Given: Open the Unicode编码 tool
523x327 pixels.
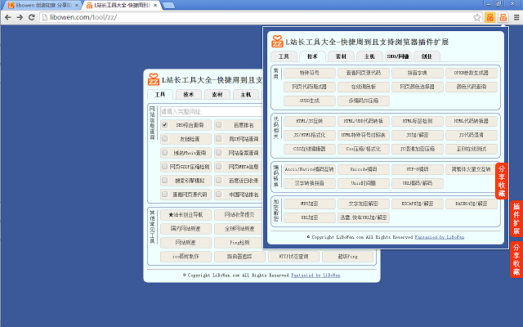Looking at the screenshot, I should pyautogui.click(x=364, y=169).
